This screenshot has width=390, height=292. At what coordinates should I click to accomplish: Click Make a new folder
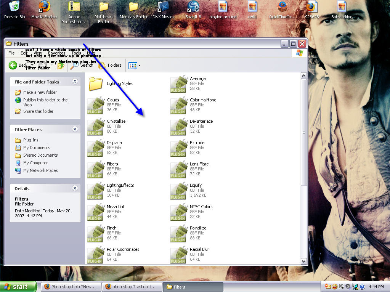36,92
